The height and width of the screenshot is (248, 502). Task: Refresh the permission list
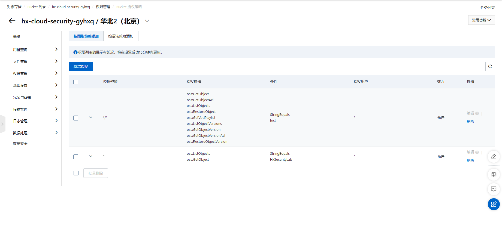(x=490, y=66)
